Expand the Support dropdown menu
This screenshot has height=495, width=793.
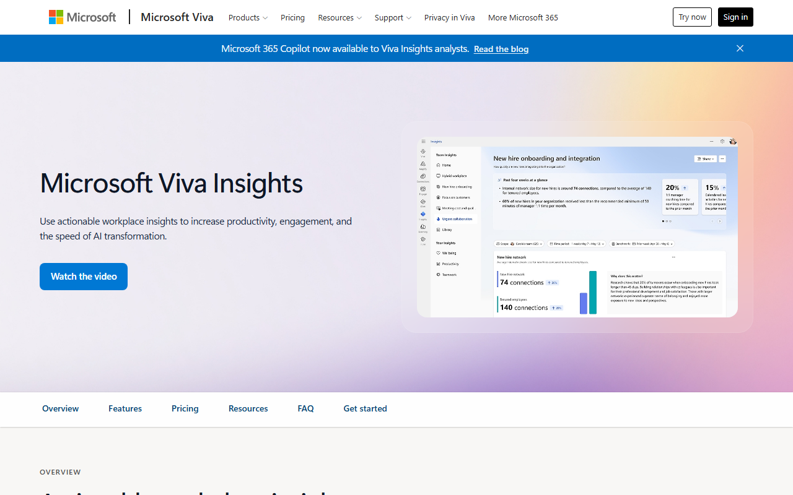tap(393, 17)
